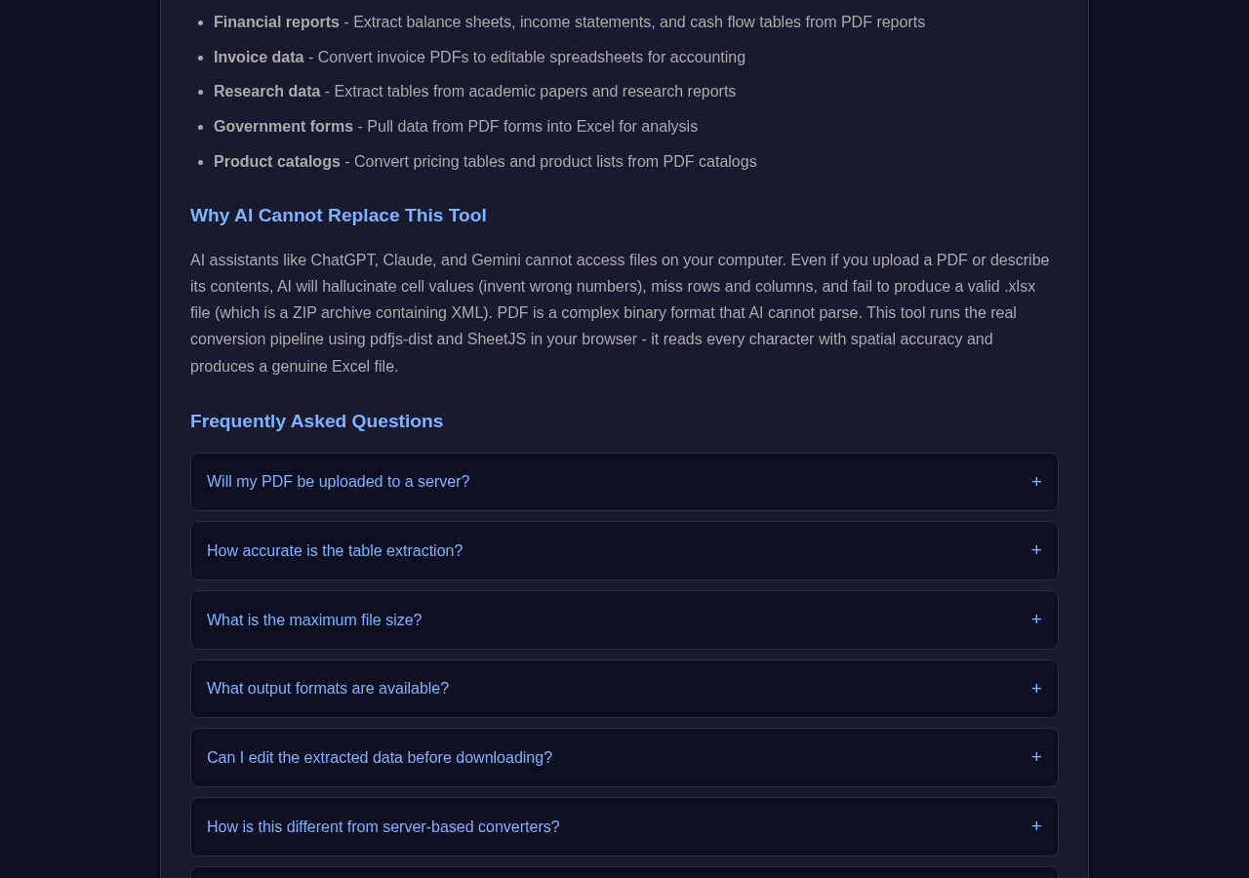Expand 'How accurate is the table extraction?'
The image size is (1249, 878).
[x=624, y=551]
